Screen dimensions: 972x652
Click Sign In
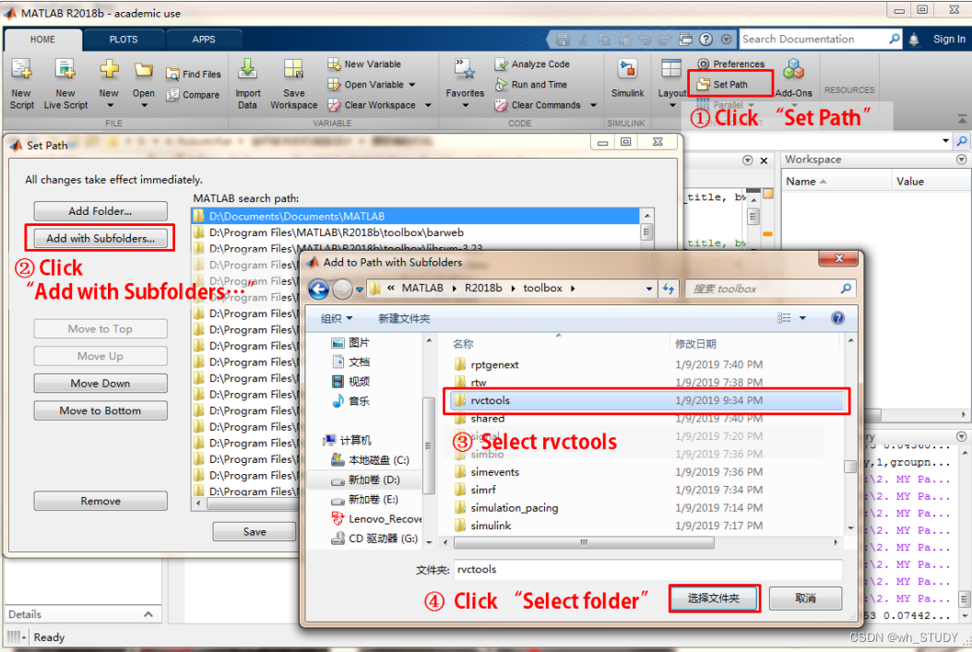click(x=949, y=39)
